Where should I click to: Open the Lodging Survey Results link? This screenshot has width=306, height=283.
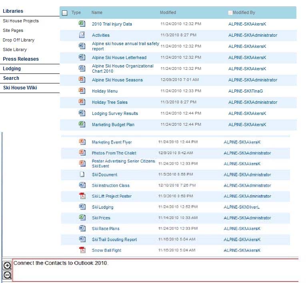[115, 113]
